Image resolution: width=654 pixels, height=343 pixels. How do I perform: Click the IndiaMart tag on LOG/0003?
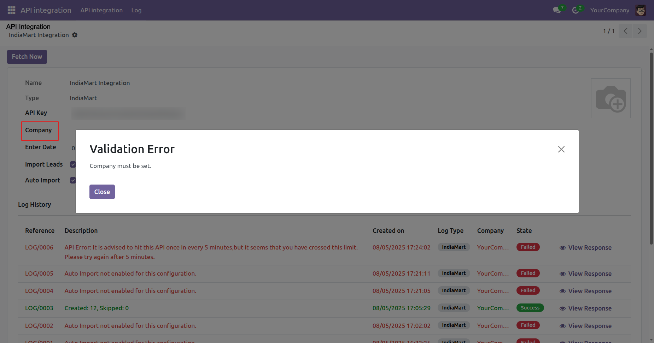click(x=454, y=308)
